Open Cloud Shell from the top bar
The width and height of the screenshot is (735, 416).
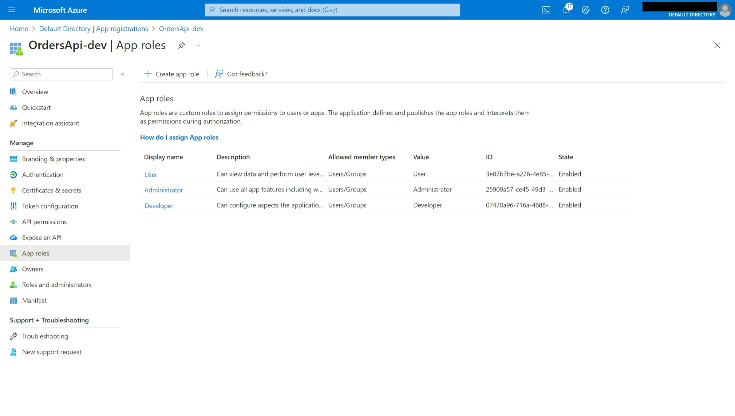coord(546,10)
